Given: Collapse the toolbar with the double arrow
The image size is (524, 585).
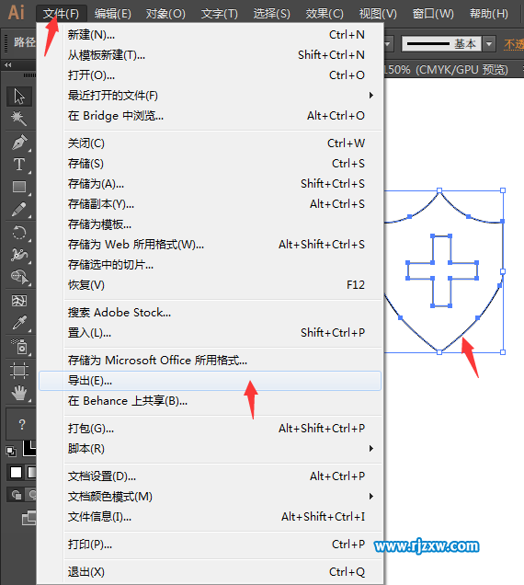Looking at the screenshot, I should (x=8, y=65).
